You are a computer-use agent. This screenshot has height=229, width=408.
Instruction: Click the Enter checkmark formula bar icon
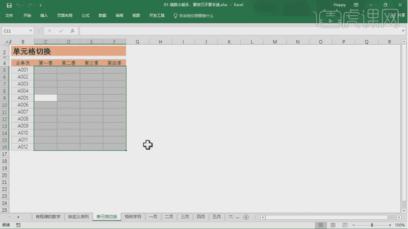[61, 31]
